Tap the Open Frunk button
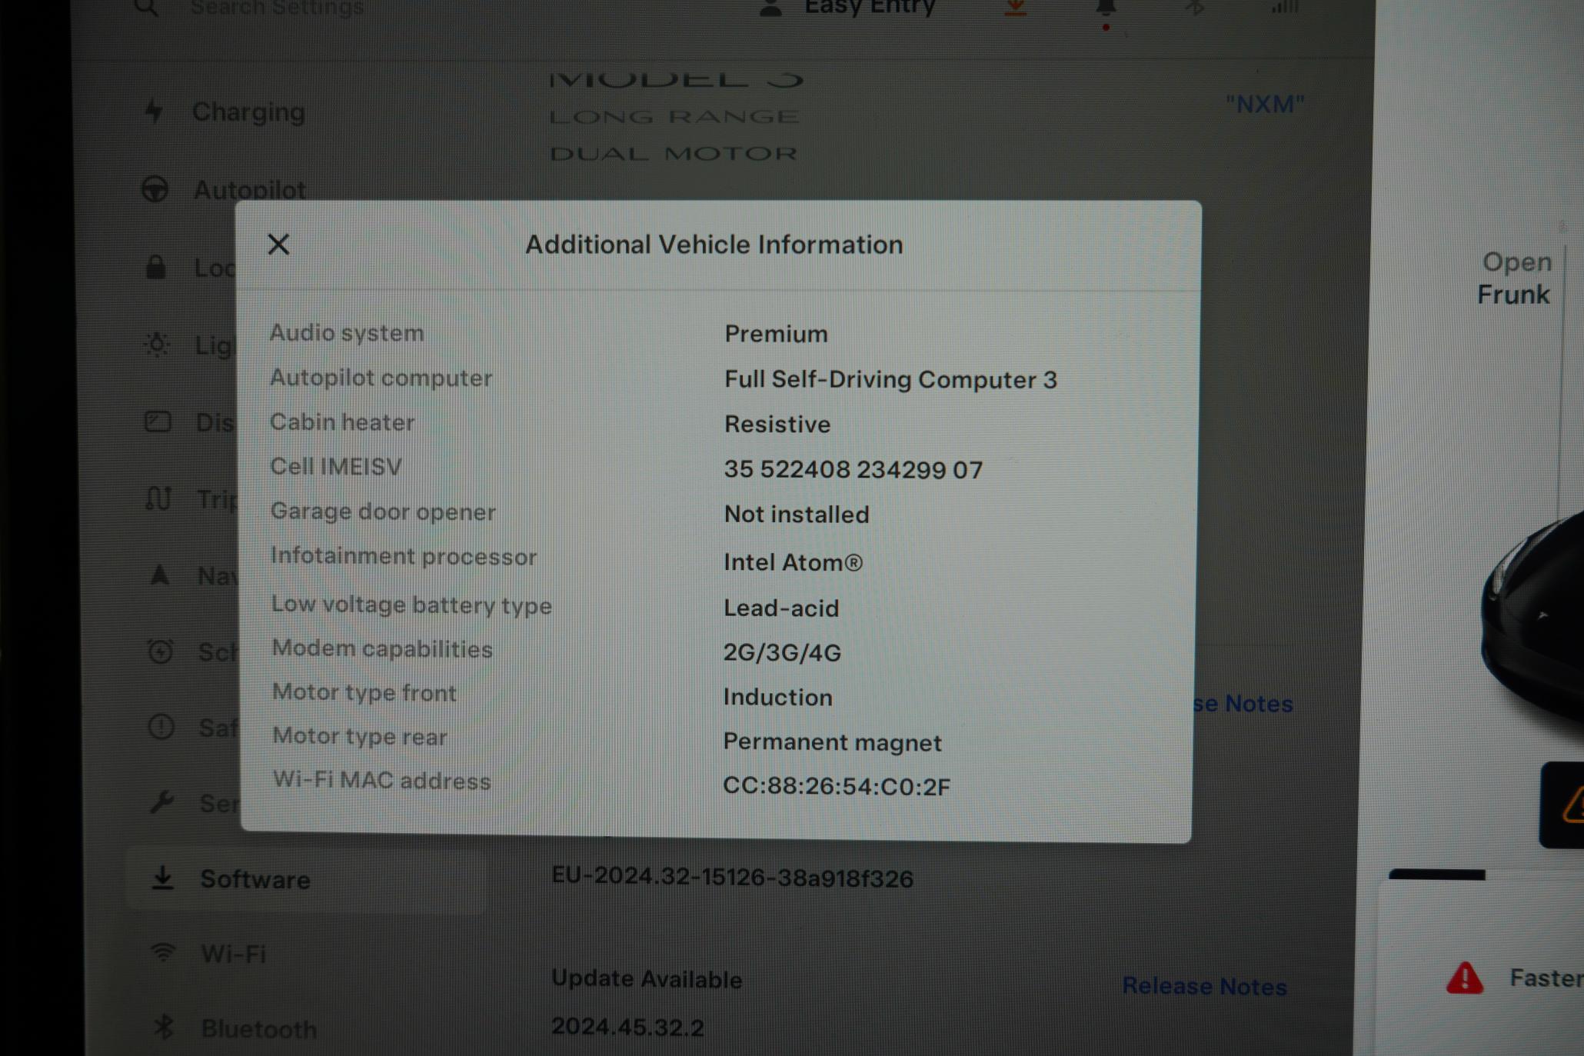The width and height of the screenshot is (1584, 1056). pyautogui.click(x=1514, y=278)
